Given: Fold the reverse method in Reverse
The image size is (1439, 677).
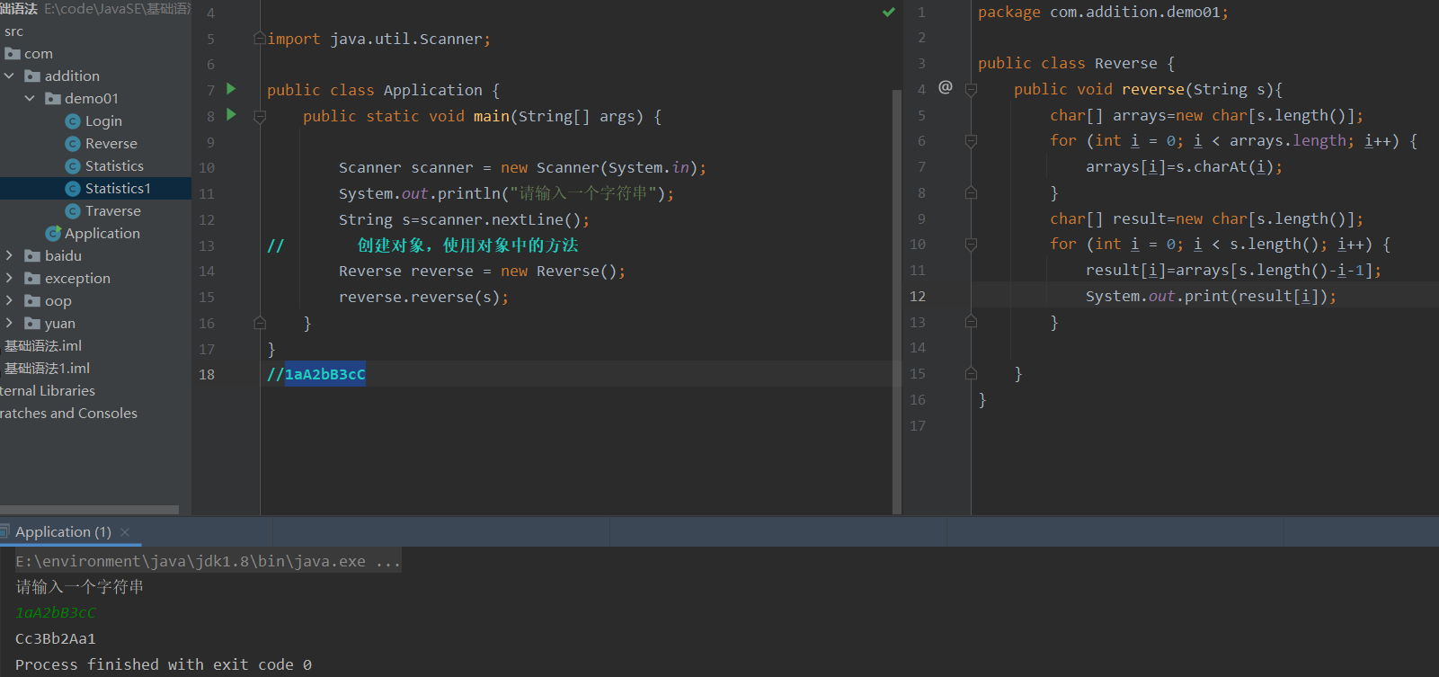Looking at the screenshot, I should tap(971, 90).
